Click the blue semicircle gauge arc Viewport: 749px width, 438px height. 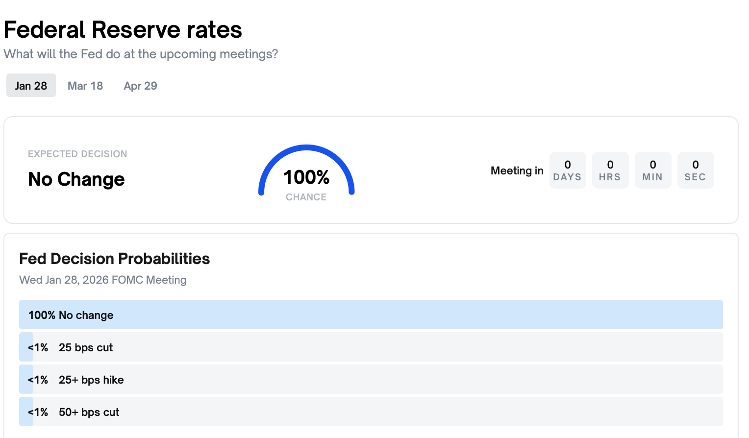coord(306,148)
